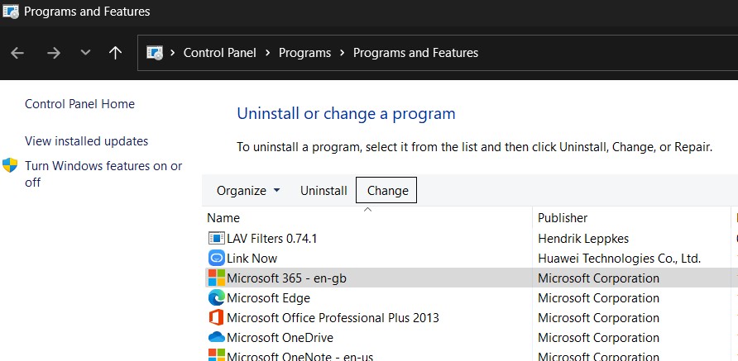This screenshot has width=738, height=361.
Task: Open View installed updates link
Action: (x=87, y=141)
